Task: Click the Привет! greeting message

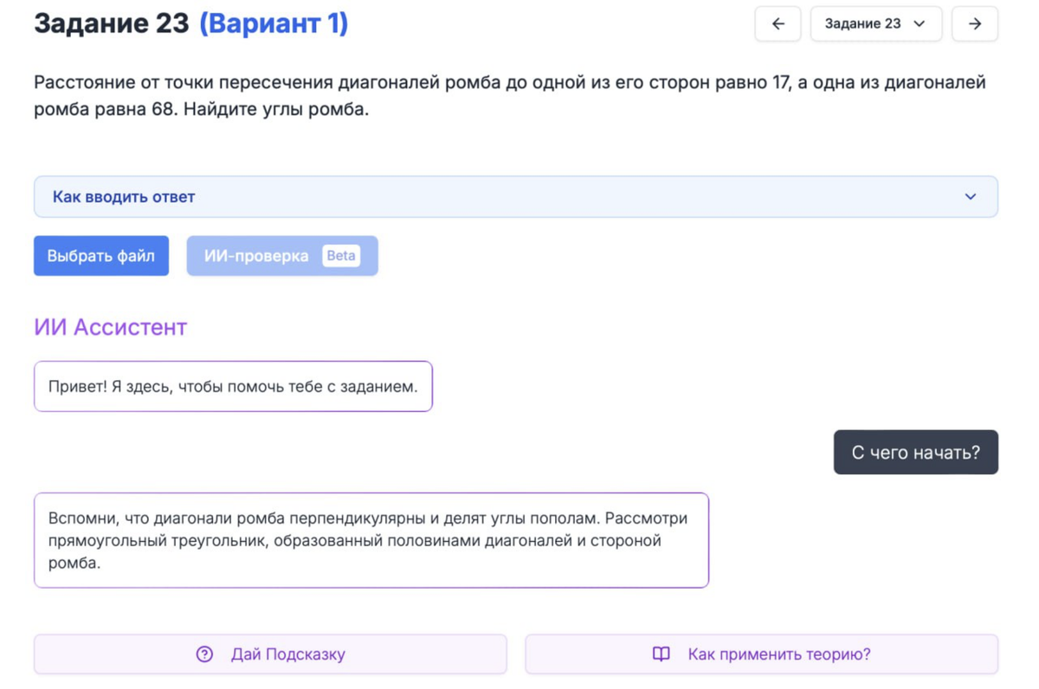Action: click(233, 386)
